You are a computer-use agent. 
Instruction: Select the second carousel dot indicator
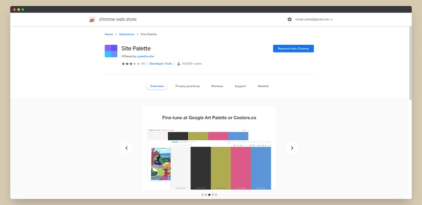click(206, 195)
